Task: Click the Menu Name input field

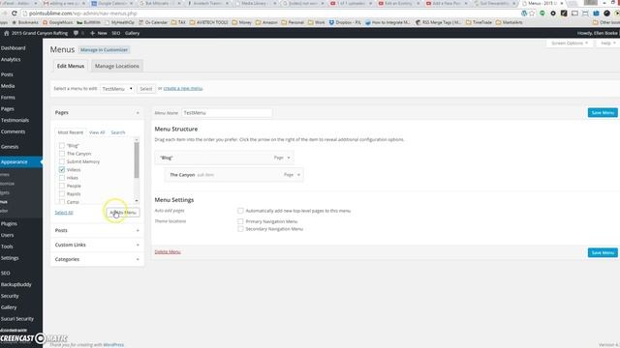Action: [227, 113]
